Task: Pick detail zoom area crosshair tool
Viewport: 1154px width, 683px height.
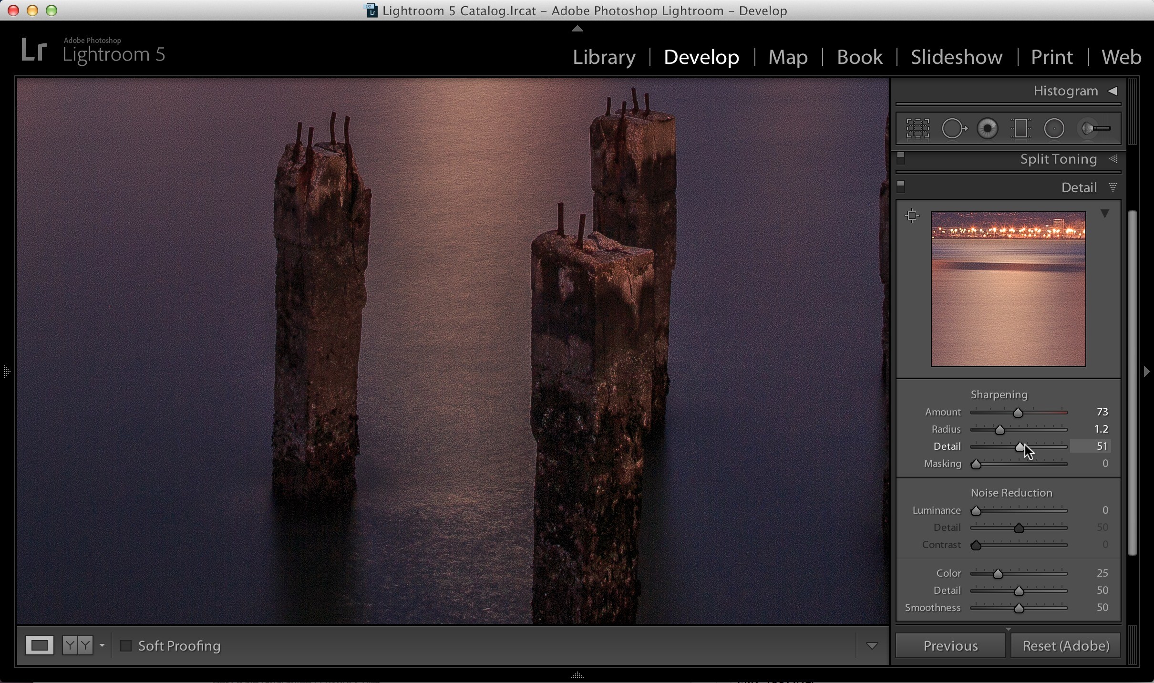Action: pos(912,216)
